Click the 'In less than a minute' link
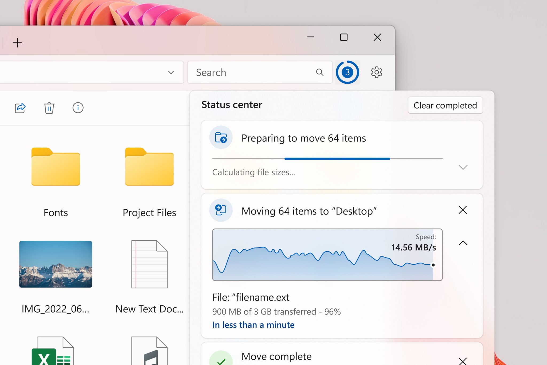Image resolution: width=547 pixels, height=365 pixels. [x=253, y=325]
